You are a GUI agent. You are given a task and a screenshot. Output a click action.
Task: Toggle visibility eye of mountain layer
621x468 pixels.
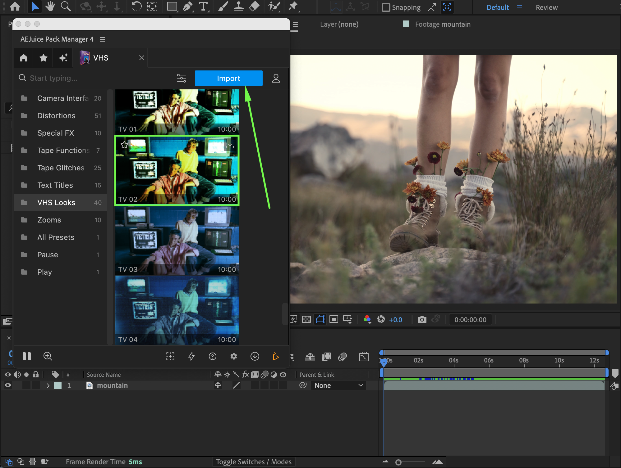8,385
